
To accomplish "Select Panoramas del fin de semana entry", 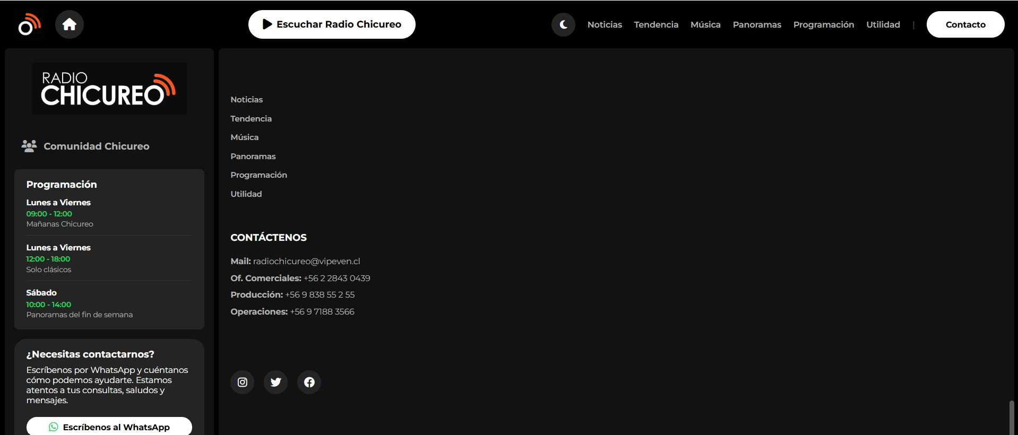I will 80,315.
